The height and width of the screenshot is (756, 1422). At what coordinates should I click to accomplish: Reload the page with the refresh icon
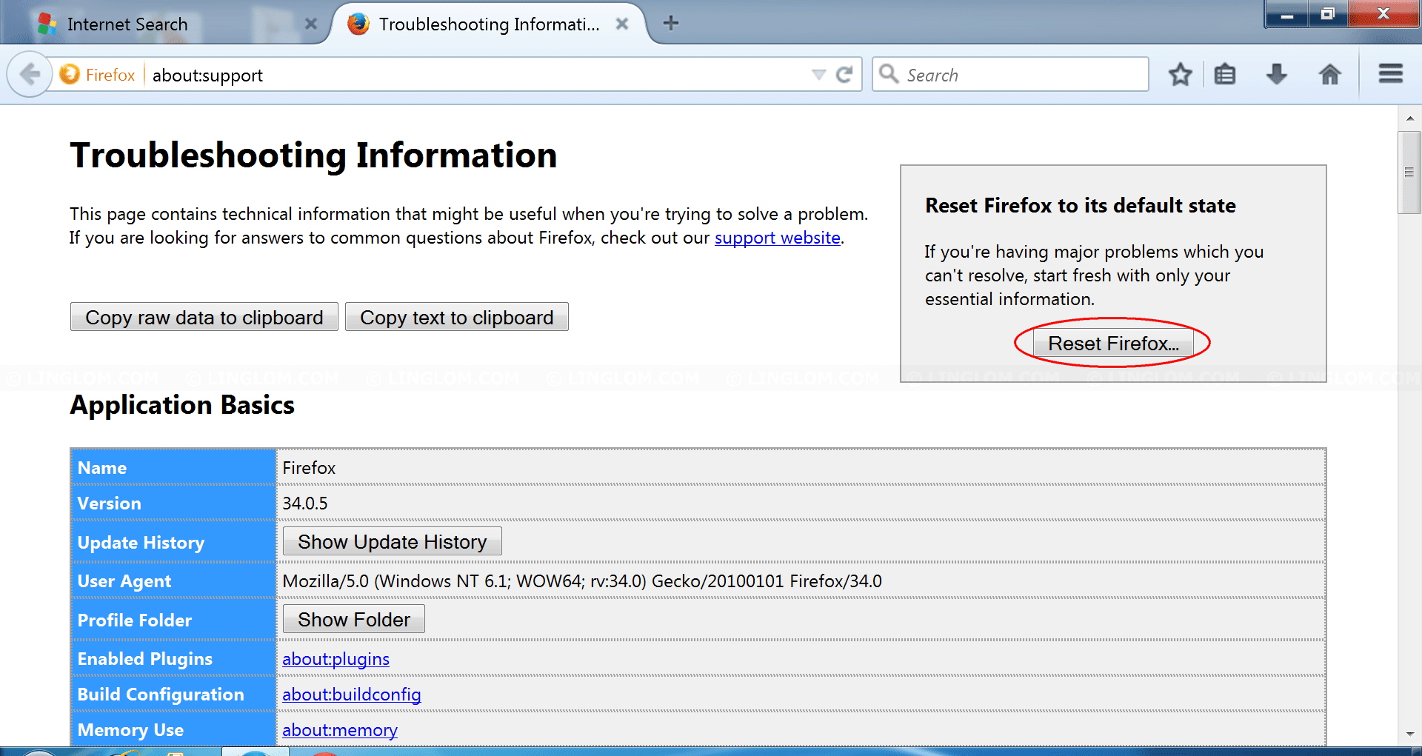(x=844, y=75)
